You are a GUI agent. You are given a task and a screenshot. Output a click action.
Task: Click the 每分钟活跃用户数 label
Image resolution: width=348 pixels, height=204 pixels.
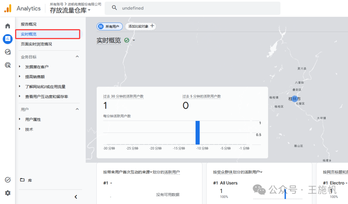click(x=117, y=116)
